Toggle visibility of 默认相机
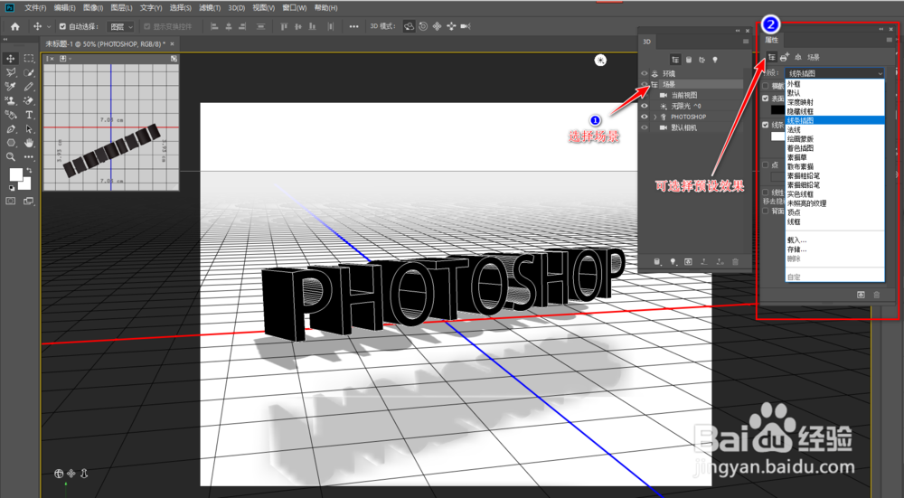904x498 pixels. 644,127
